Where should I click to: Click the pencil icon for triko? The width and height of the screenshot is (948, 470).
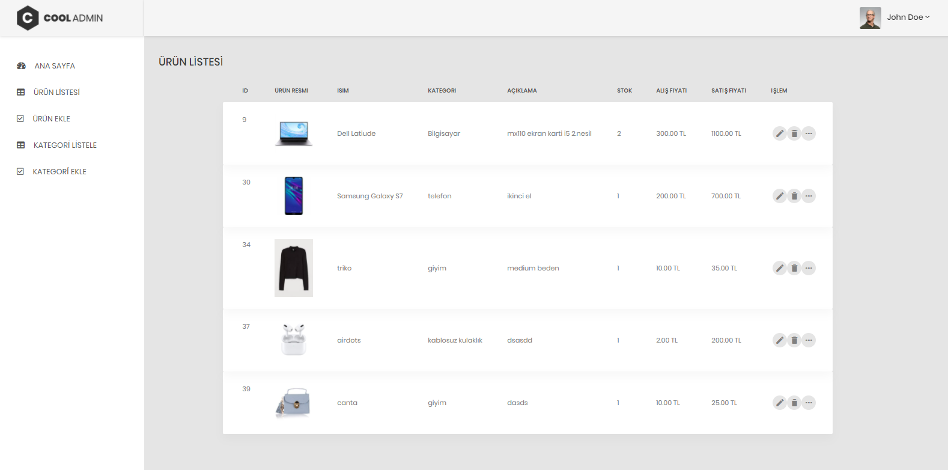click(780, 268)
